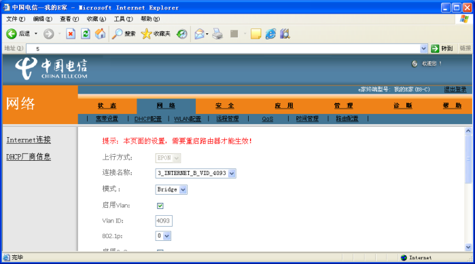Open 路由配置 submenu link

tap(347, 119)
